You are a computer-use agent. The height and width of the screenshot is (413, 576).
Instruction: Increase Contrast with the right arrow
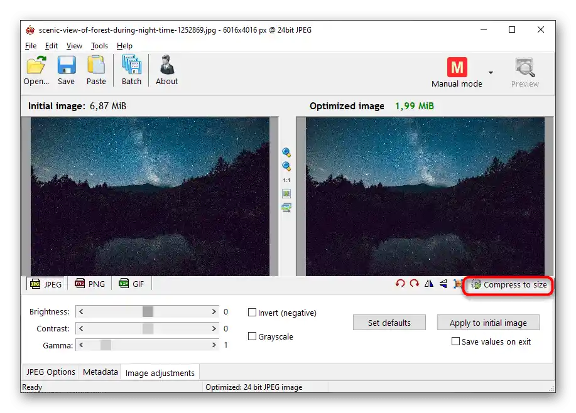point(214,328)
